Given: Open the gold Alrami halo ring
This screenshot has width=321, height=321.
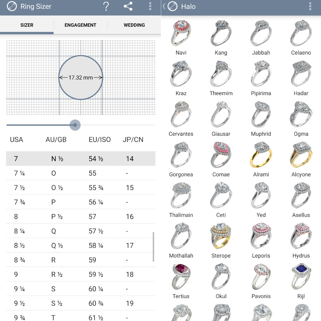Looking at the screenshot, I should (x=261, y=159).
